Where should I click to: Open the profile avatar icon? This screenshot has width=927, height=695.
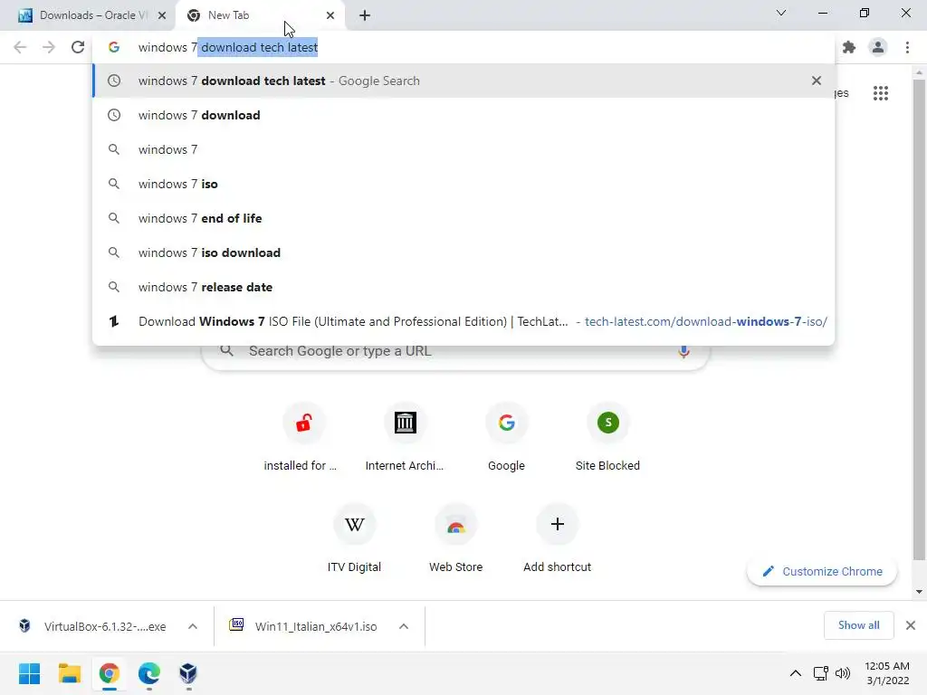(x=878, y=47)
